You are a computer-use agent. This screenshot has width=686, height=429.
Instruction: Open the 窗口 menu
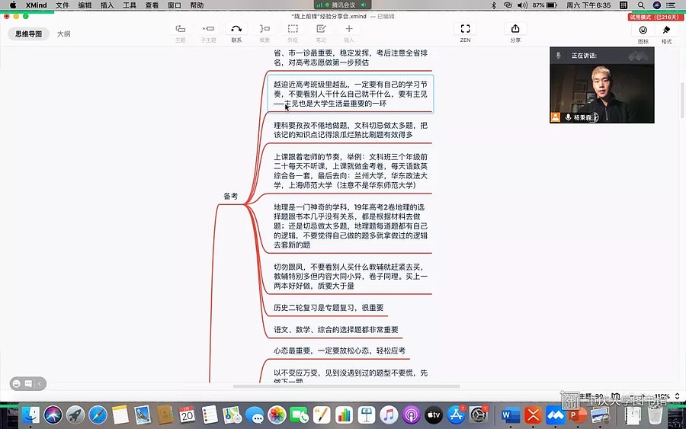(174, 5)
